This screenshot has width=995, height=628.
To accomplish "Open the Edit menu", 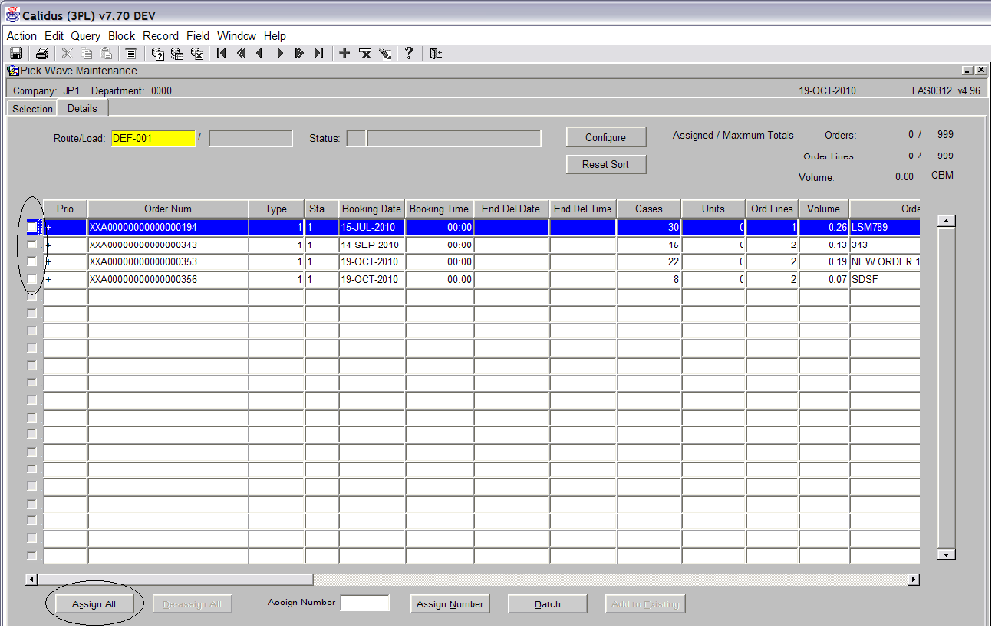I will pyautogui.click(x=54, y=36).
